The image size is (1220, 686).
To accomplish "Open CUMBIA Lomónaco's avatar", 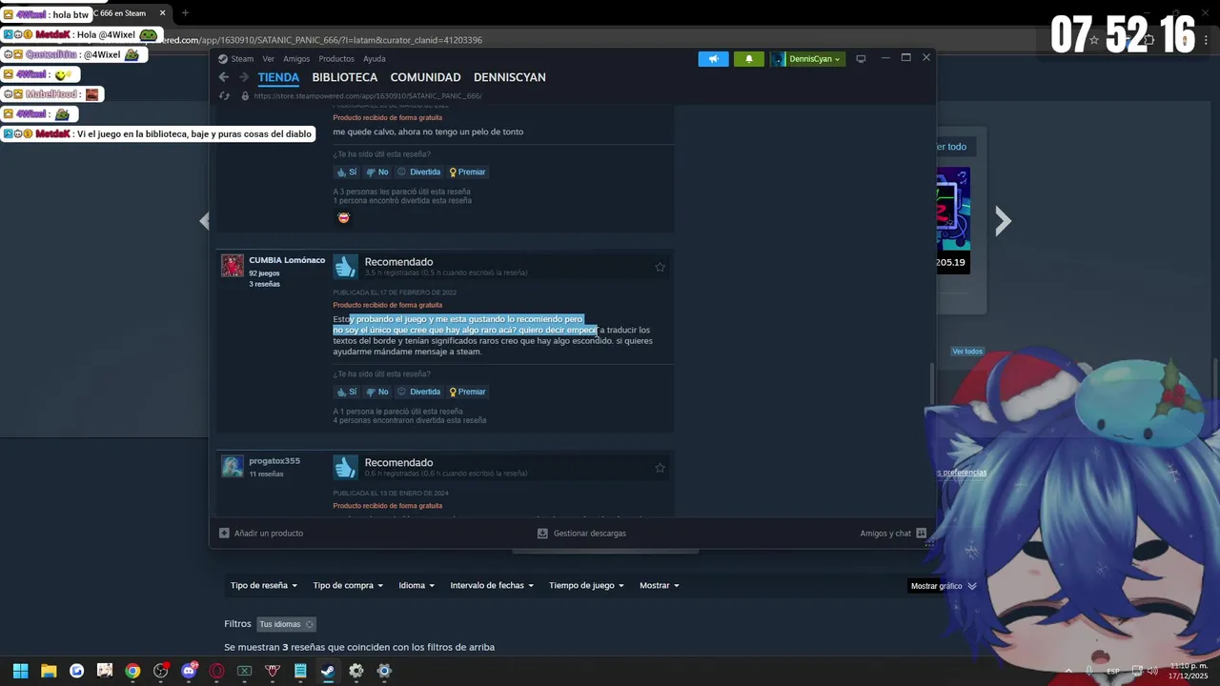I will pos(233,266).
